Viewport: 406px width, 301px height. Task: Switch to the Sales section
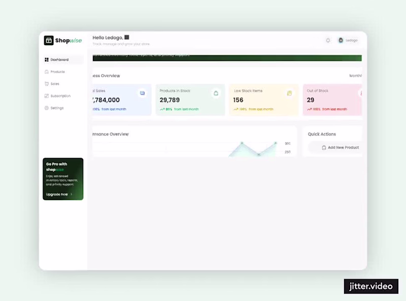[54, 84]
